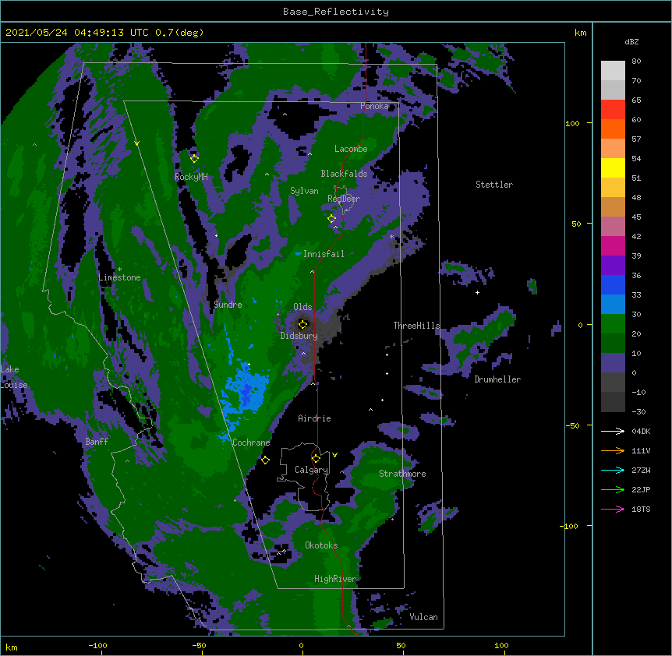The image size is (672, 656).
Task: Select yellow station marker above RockyMH label
Action: 194,158
